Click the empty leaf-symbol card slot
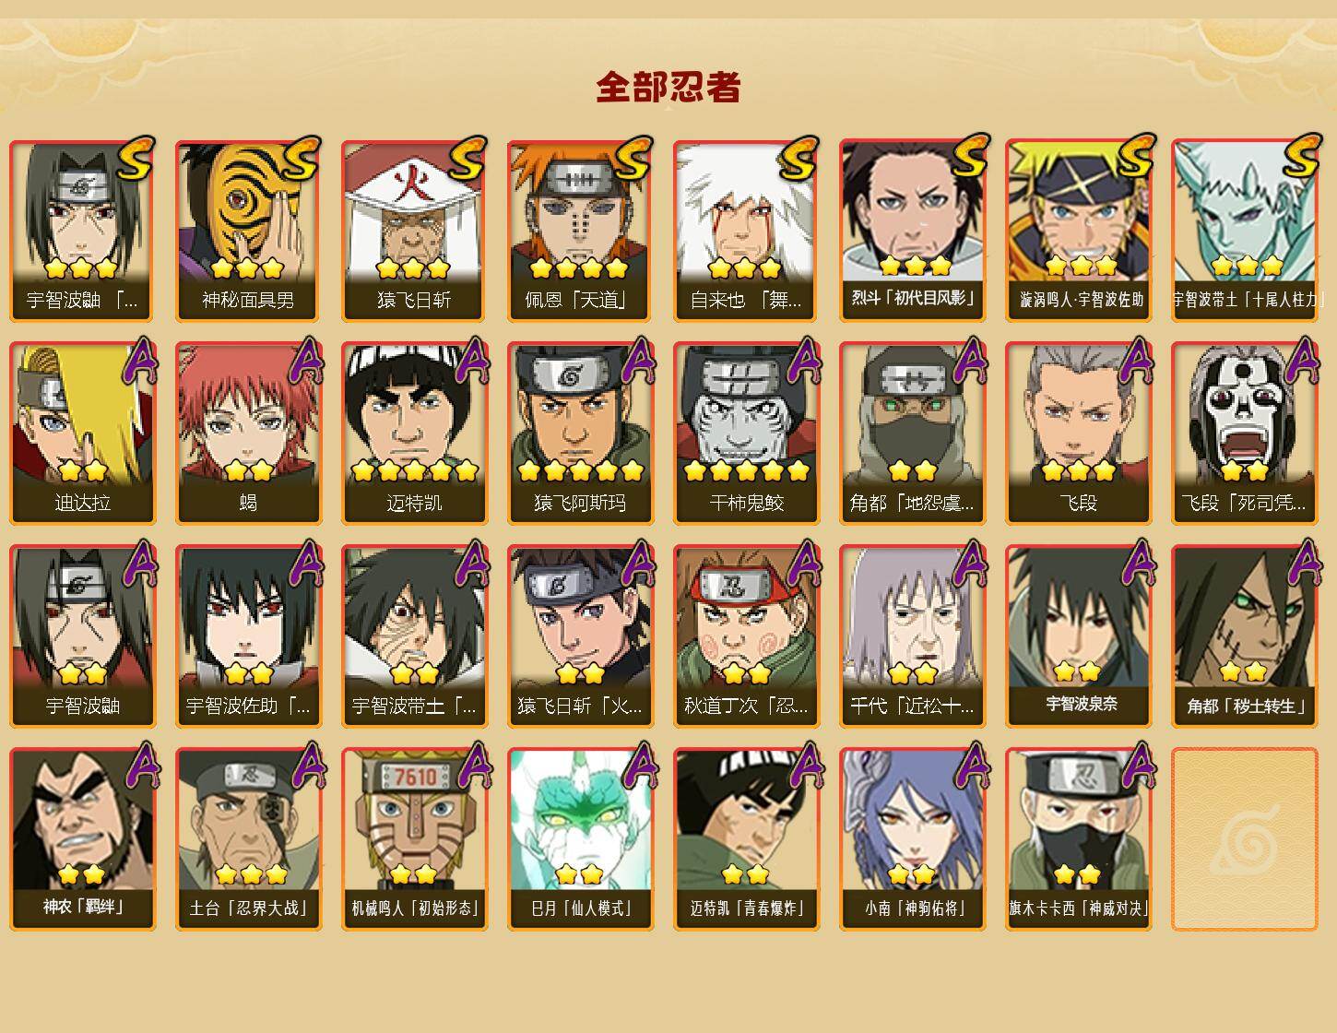Viewport: 1337px width, 1033px height. 1244,839
